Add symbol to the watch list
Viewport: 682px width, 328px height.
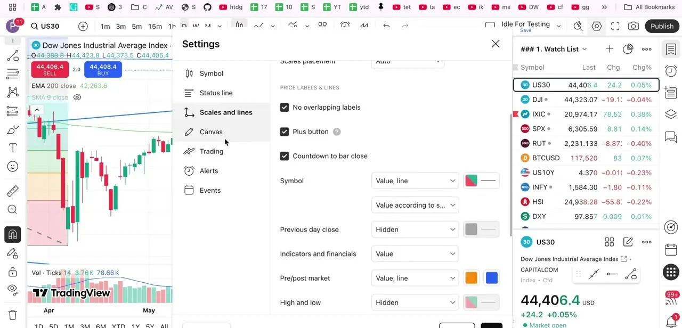click(610, 49)
